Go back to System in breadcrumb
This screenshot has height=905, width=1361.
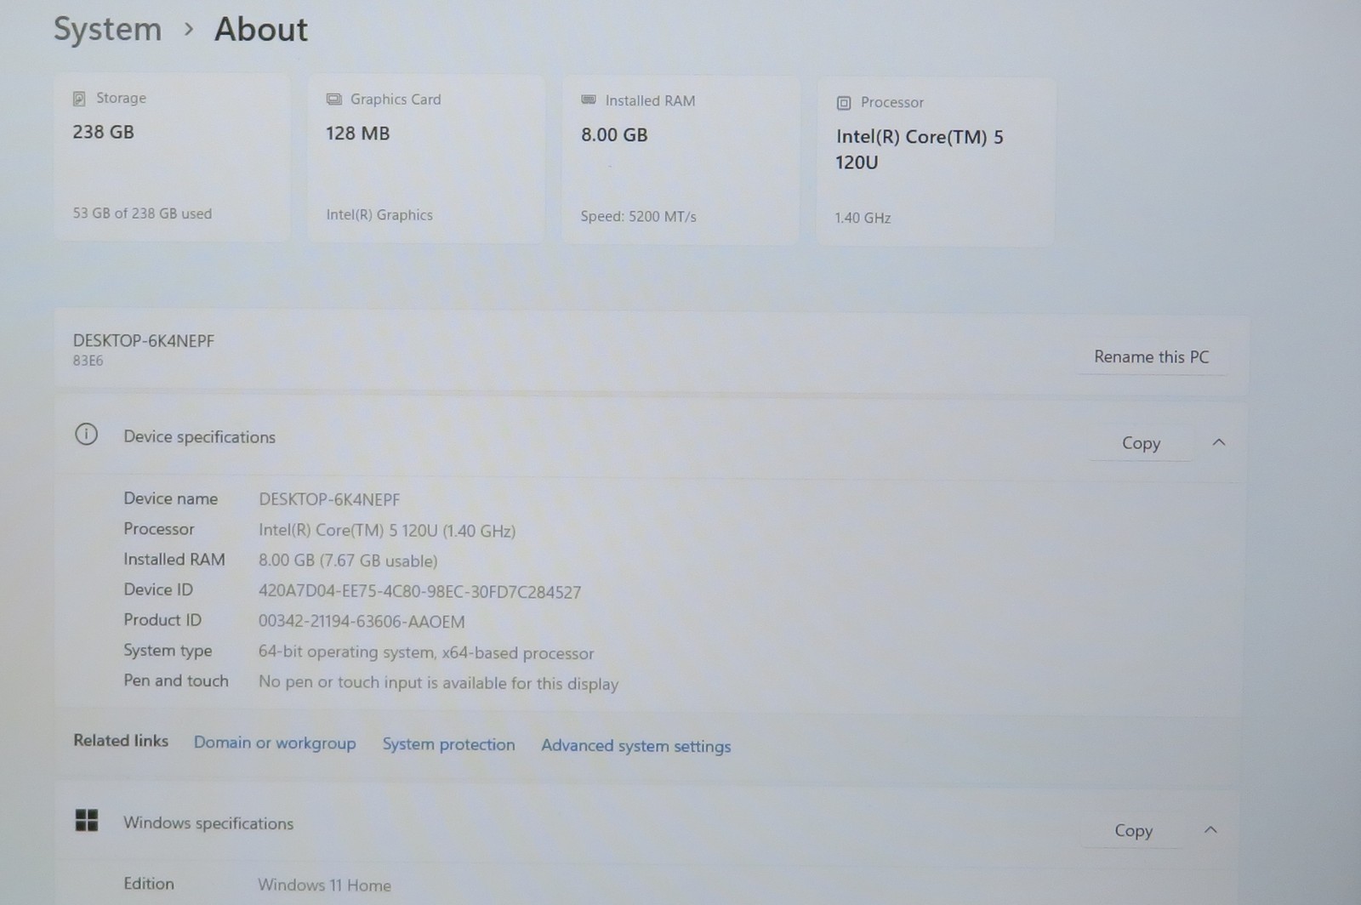point(107,30)
